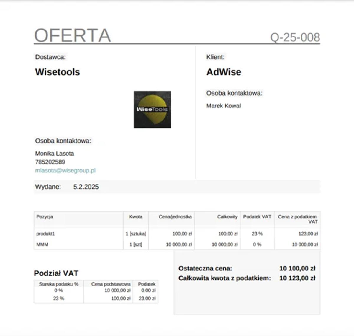Image resolution: width=354 pixels, height=336 pixels.
Task: Select contact name Marek Kowal
Action: 224,106
